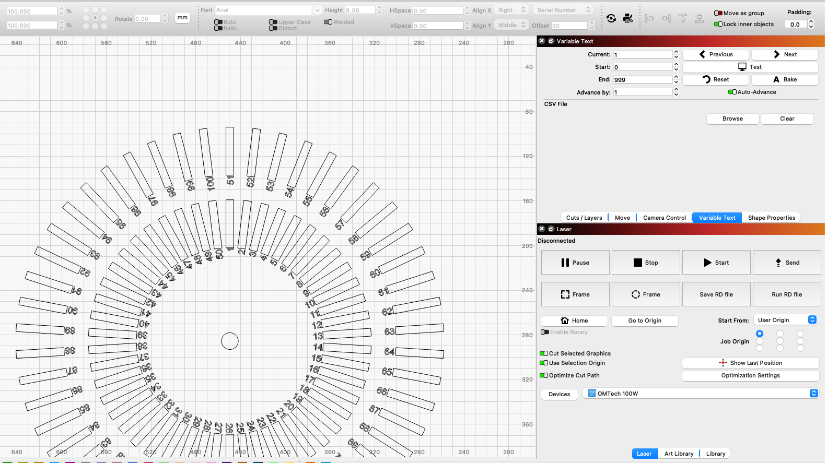This screenshot has width=827, height=463.
Task: Open the Art Library tab
Action: [679, 454]
